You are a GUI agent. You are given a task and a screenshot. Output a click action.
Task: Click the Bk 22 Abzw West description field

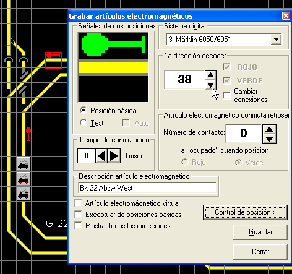tap(147, 188)
